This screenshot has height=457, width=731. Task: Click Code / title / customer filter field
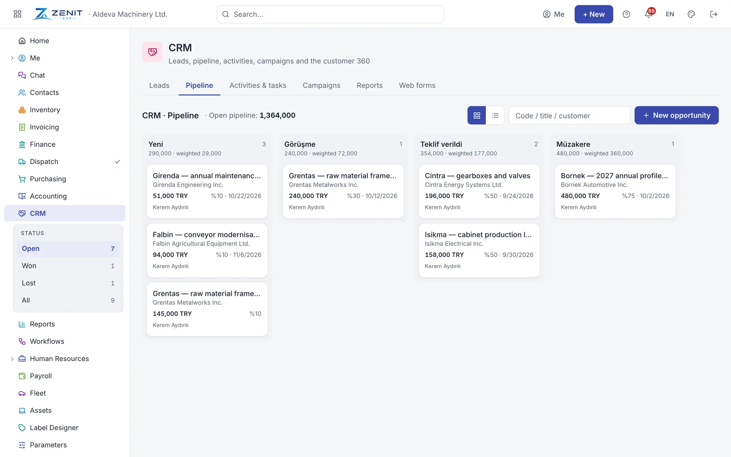point(570,115)
